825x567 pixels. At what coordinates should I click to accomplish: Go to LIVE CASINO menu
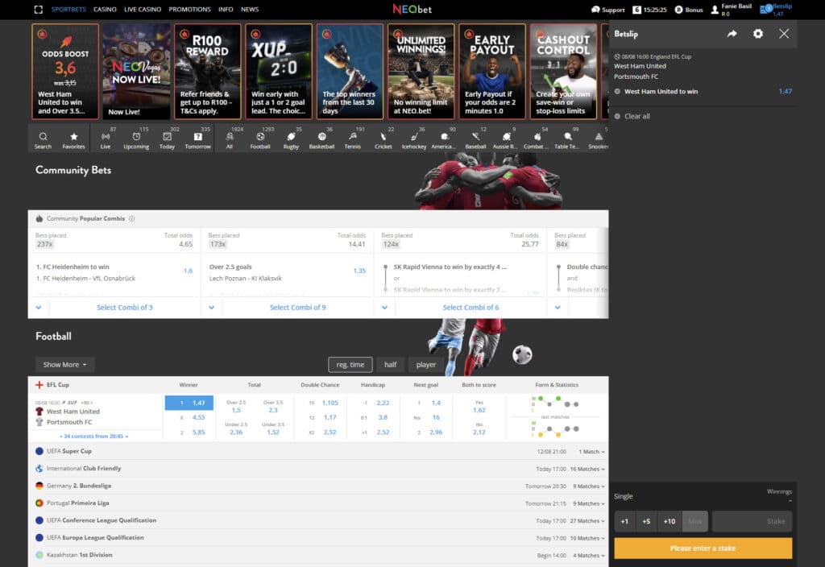143,10
